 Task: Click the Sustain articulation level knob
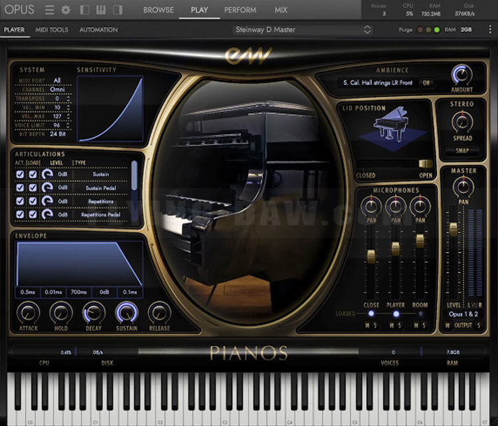click(47, 174)
